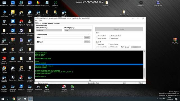Select the highlighted blue log line

89,65
